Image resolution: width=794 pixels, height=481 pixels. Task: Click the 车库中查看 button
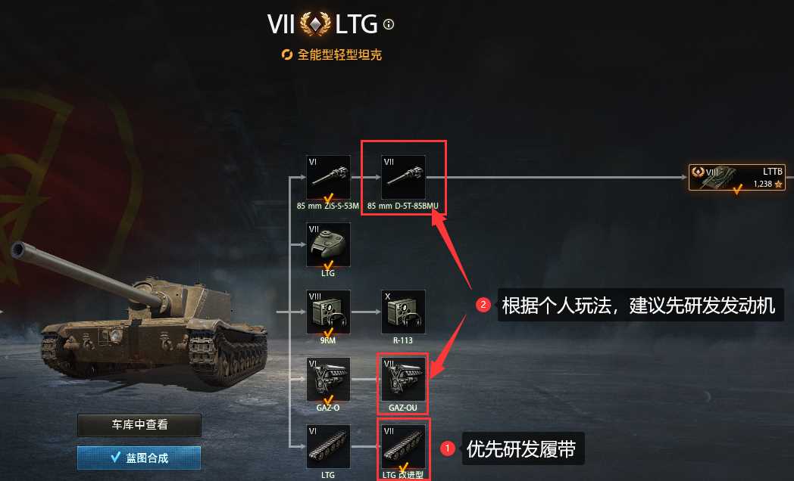pyautogui.click(x=139, y=425)
